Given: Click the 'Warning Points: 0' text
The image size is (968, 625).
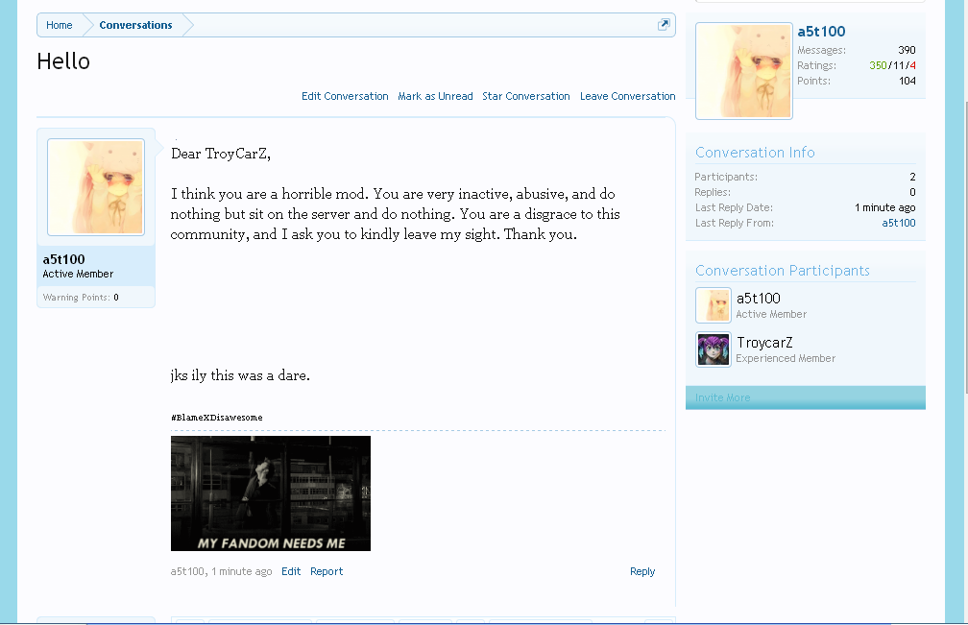Looking at the screenshot, I should [x=81, y=298].
